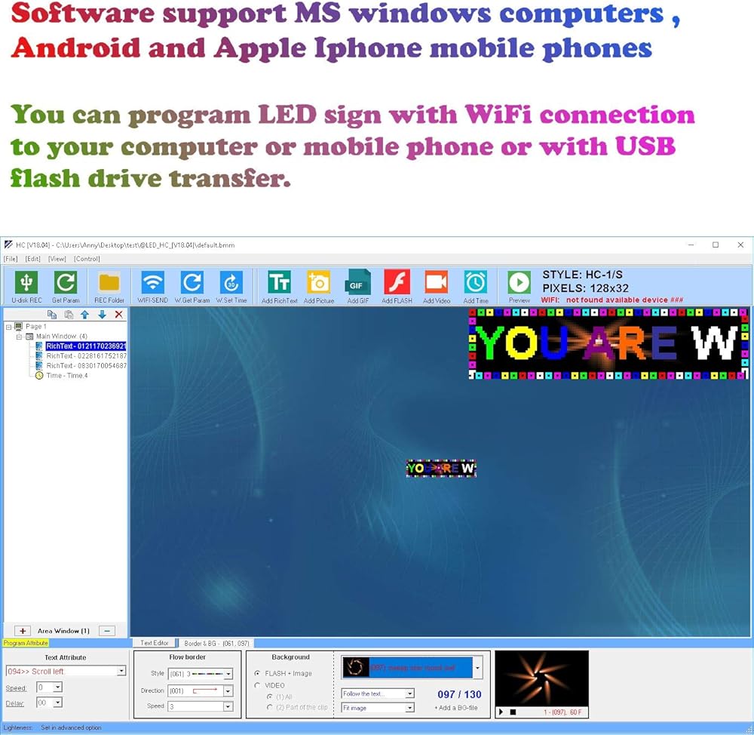Image resolution: width=754 pixels, height=735 pixels.
Task: Click the Add a BG-file link
Action: [456, 708]
